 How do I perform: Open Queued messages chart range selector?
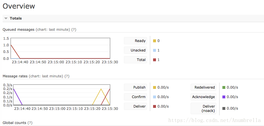tap(53, 30)
